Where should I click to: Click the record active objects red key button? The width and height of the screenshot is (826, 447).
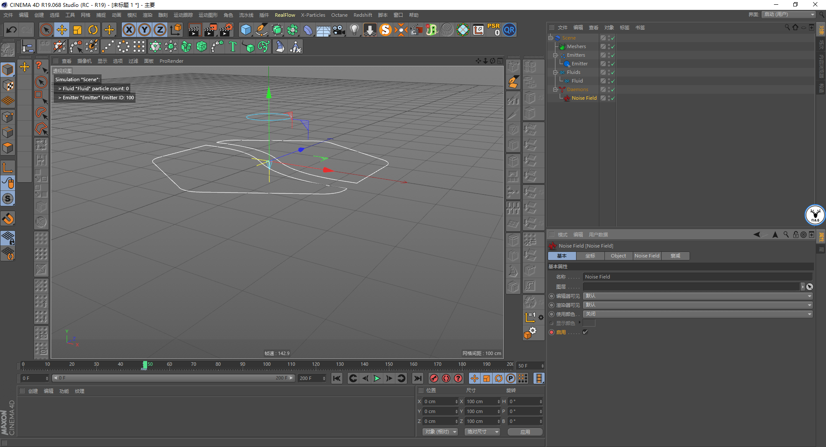[434, 378]
